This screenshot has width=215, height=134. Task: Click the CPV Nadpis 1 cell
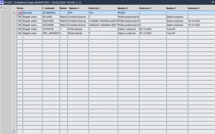point(78,13)
